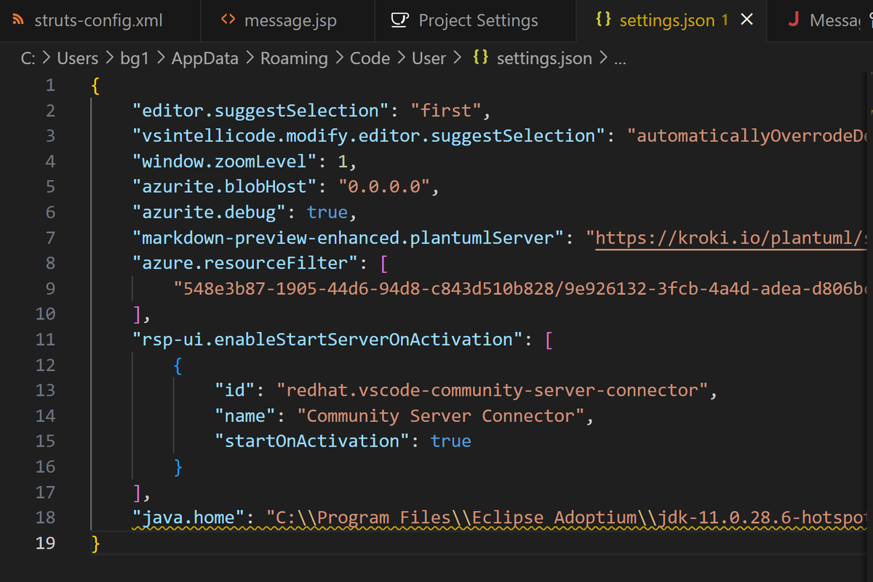Open the message.jsp tab
873x582 pixels.
click(x=290, y=20)
